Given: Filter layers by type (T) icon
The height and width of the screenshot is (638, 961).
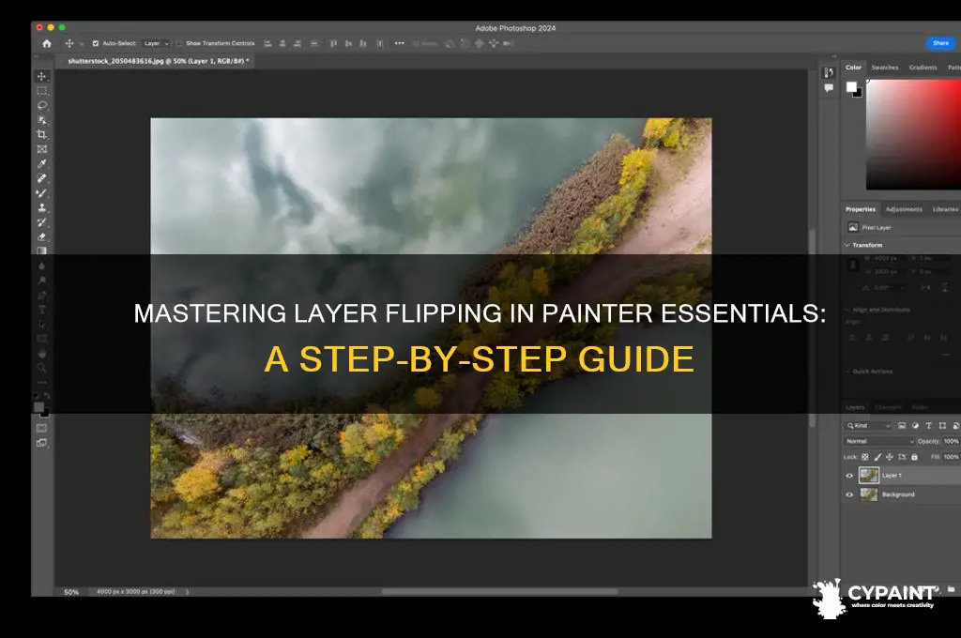Looking at the screenshot, I should 928,425.
